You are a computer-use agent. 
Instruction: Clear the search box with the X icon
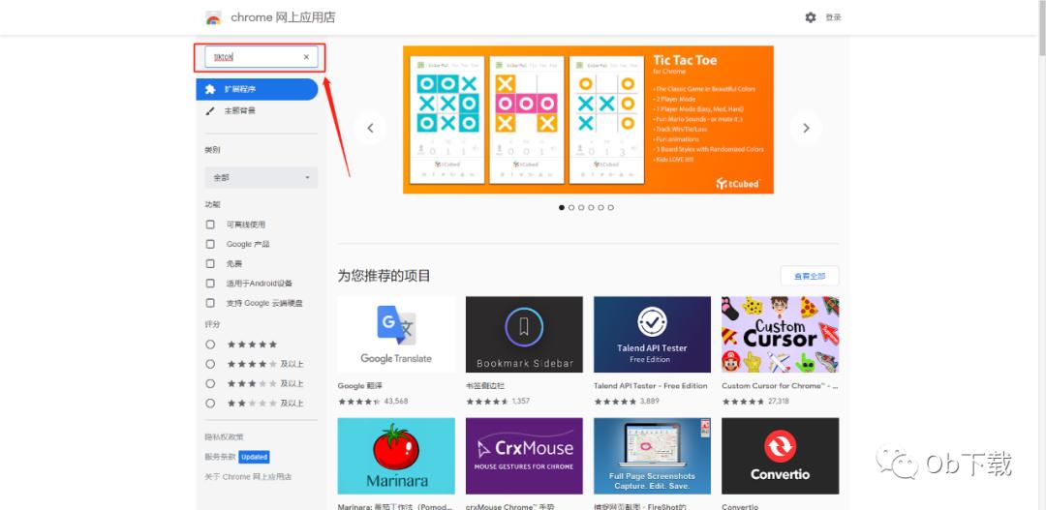coord(306,57)
